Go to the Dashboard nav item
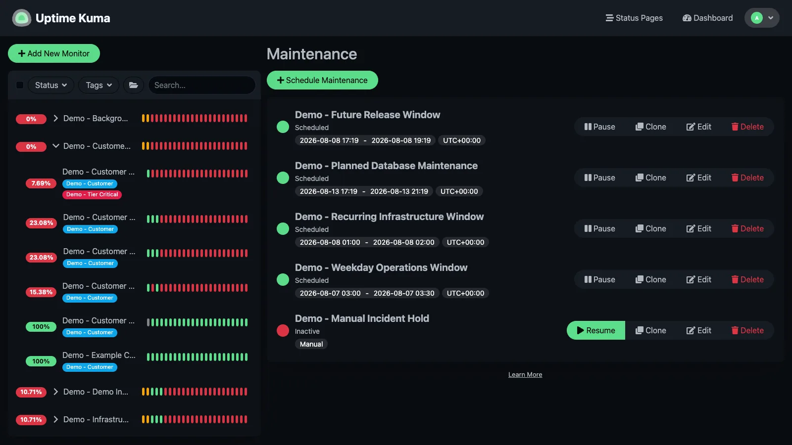792x445 pixels. click(707, 18)
